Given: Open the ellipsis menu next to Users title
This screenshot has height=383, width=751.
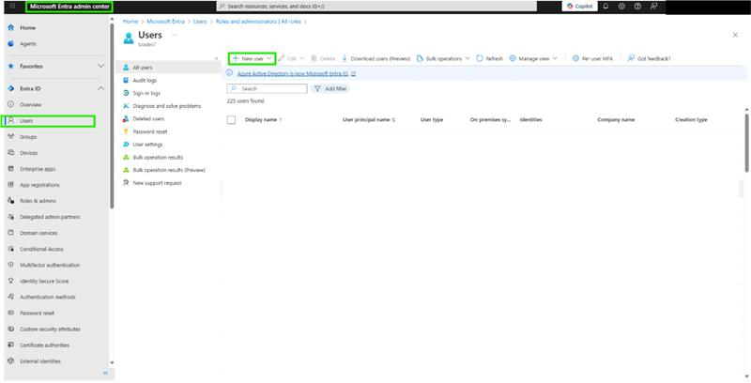Looking at the screenshot, I should (x=175, y=35).
